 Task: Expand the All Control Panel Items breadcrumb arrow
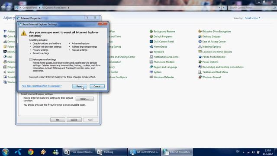(69, 8)
